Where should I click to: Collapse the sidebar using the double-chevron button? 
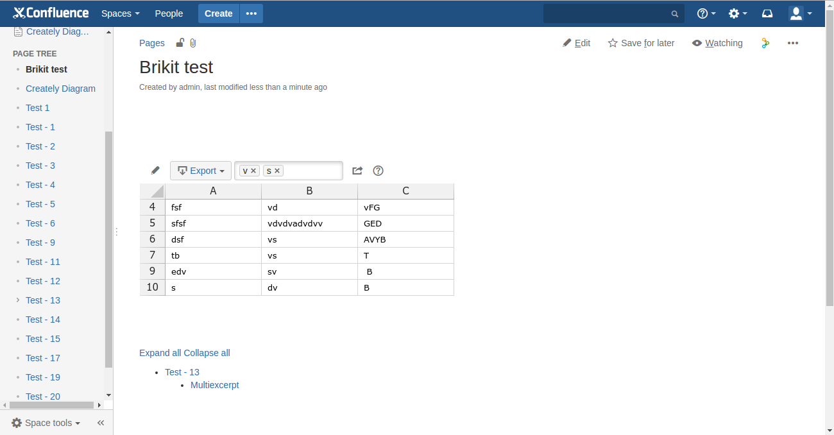(x=100, y=423)
